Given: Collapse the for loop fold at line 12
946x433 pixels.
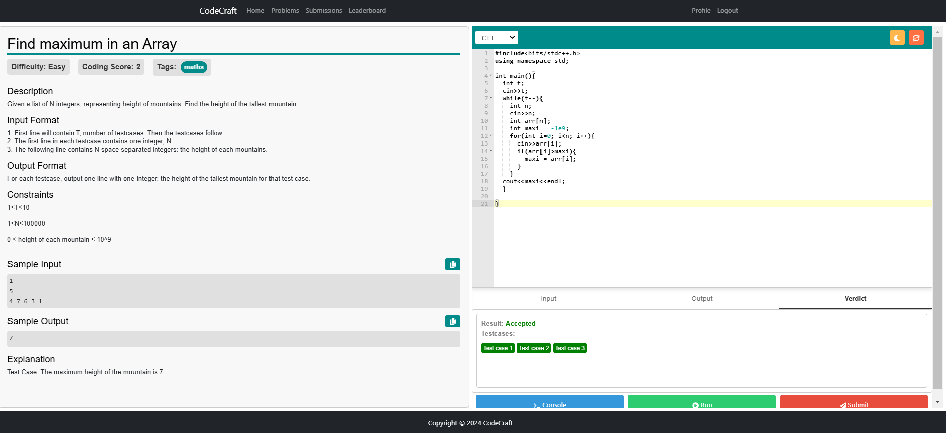Looking at the screenshot, I should click(491, 136).
